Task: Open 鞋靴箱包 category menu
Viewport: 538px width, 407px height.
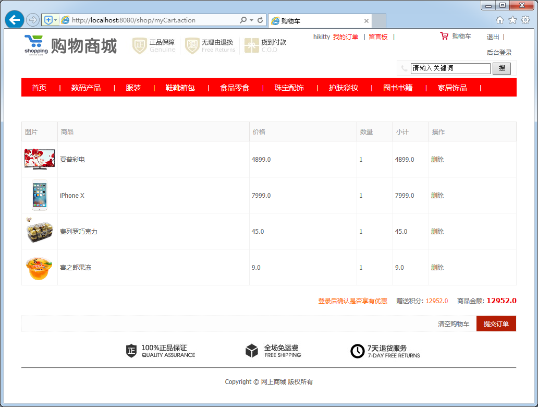Action: [x=180, y=88]
